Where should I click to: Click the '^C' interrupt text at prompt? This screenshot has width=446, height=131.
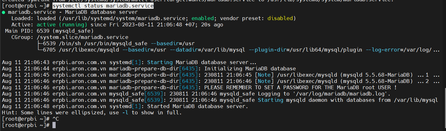pyautogui.click(x=56, y=119)
